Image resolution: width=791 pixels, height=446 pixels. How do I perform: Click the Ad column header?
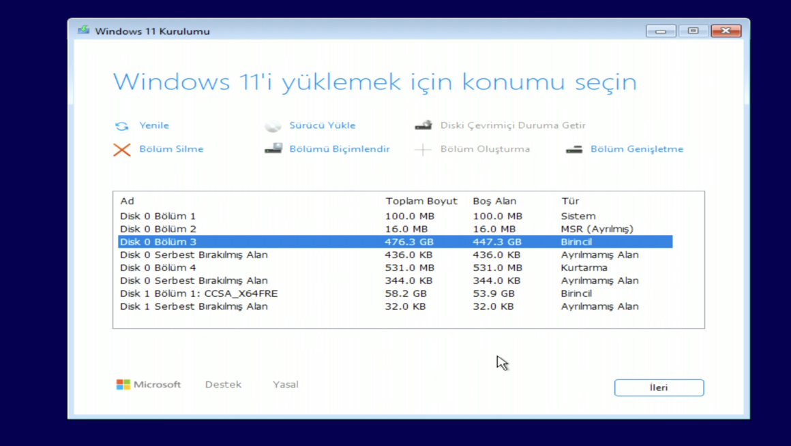127,201
